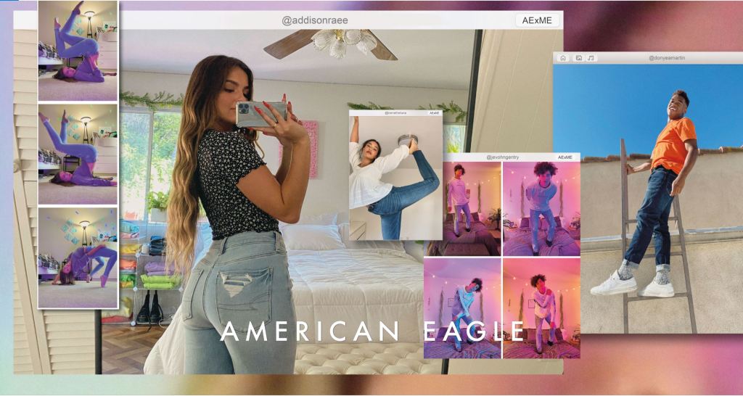Select the bottom backbend photo in left filmstrip
The image size is (743, 396).
pyautogui.click(x=77, y=257)
